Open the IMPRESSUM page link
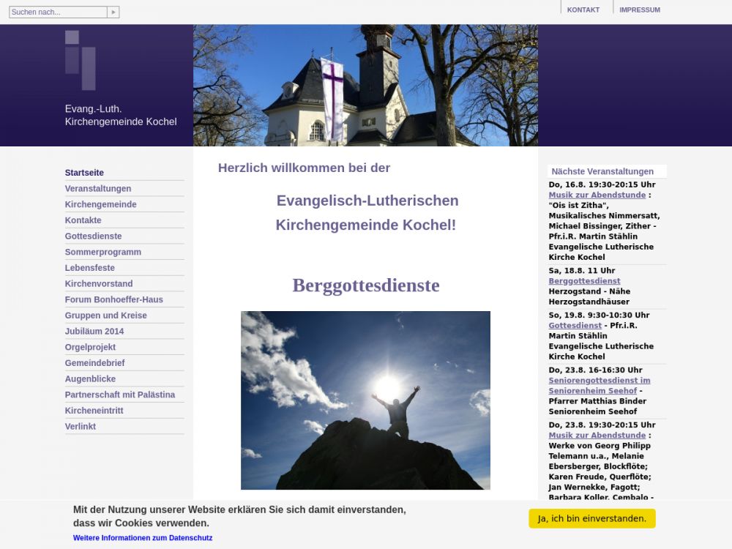Screen dimensions: 732x549 [639, 10]
